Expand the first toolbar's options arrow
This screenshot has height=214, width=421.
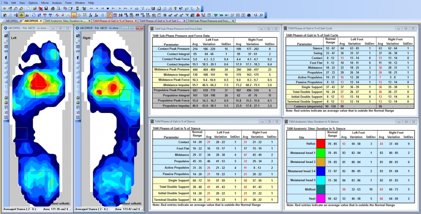202,8
